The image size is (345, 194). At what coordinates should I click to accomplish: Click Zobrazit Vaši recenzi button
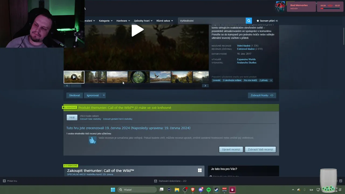[x=260, y=149]
